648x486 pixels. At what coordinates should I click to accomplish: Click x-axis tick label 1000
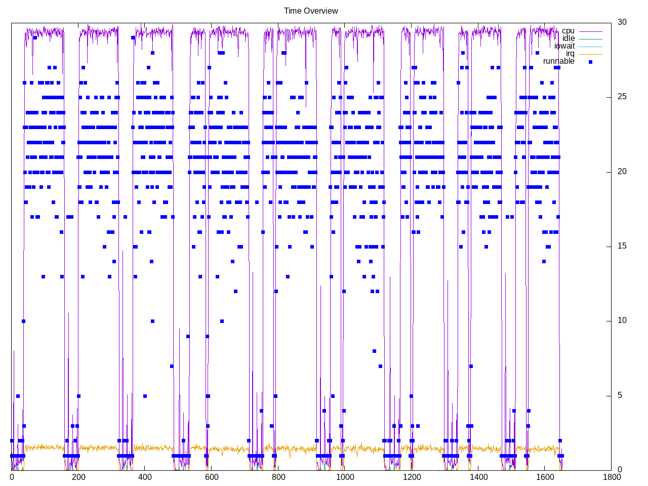coord(345,477)
